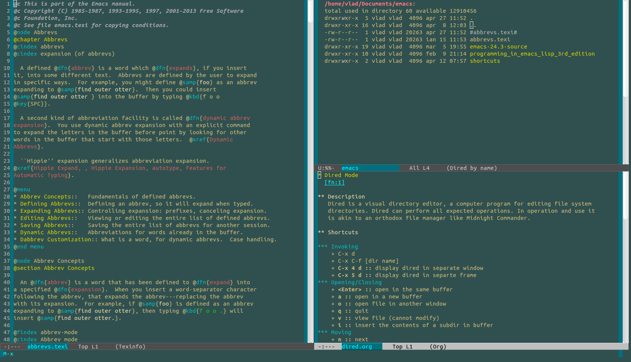
Task: Click the 'U:%%-' status in Dired mode line
Action: click(x=326, y=168)
